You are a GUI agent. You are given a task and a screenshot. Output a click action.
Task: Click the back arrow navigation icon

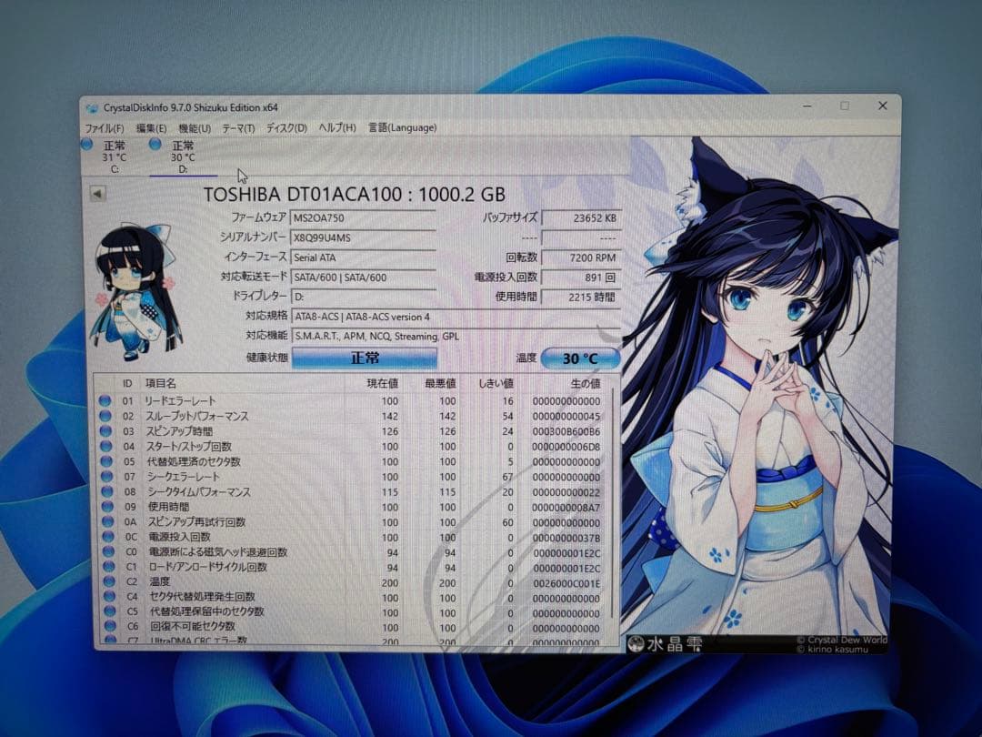[x=96, y=193]
